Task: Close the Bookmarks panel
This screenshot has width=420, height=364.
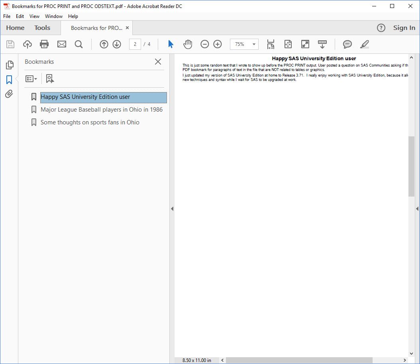Action: pos(158,62)
